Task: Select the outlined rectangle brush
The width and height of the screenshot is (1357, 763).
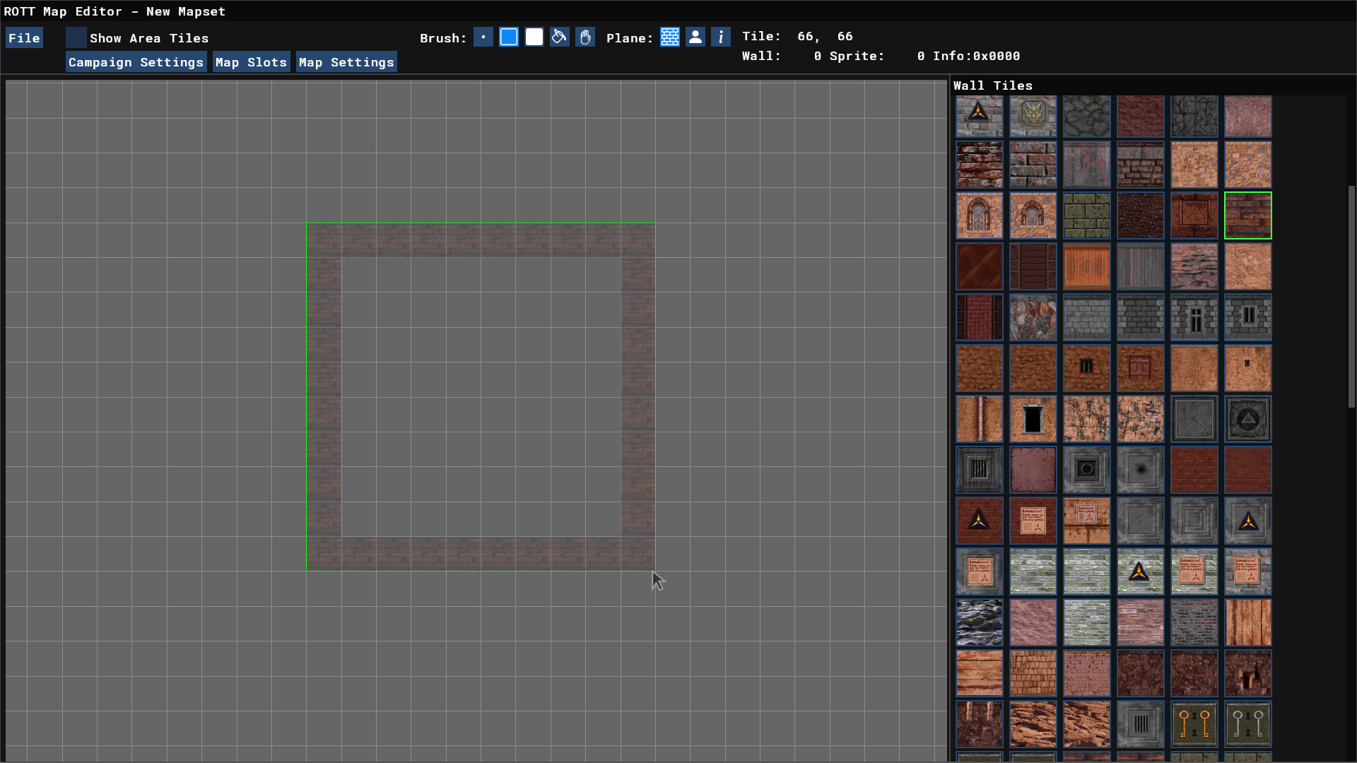Action: [509, 37]
